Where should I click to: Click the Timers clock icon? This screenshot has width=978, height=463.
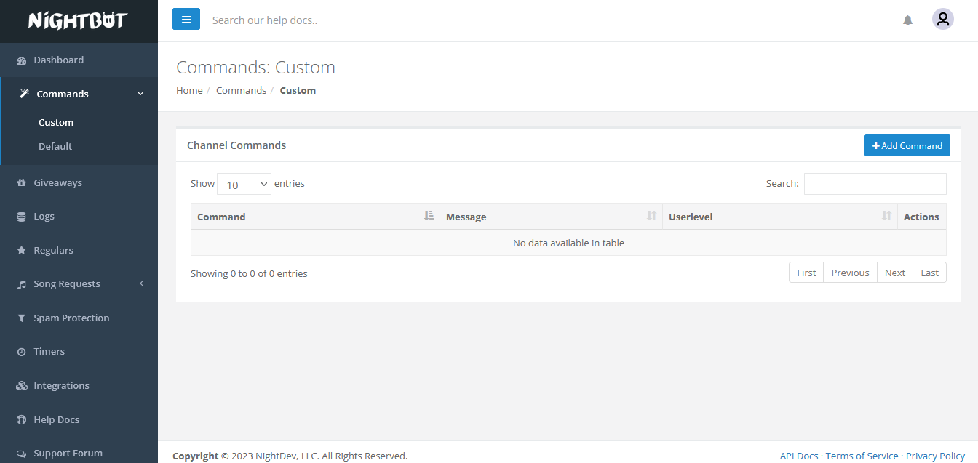click(x=21, y=352)
